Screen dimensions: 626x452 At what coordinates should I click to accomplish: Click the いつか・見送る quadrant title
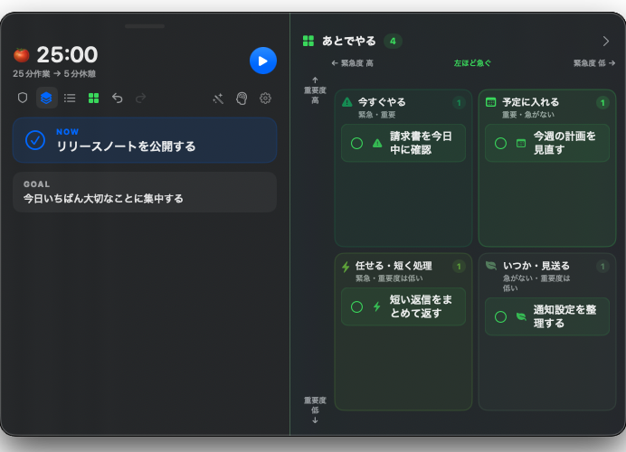[536, 266]
